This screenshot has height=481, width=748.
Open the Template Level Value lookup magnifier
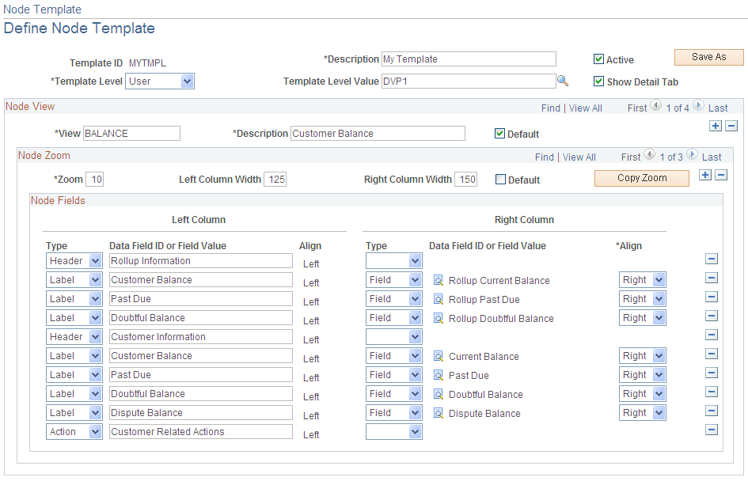coord(564,81)
